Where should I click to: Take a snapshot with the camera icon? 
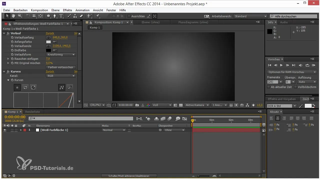pyautogui.click(x=137, y=105)
